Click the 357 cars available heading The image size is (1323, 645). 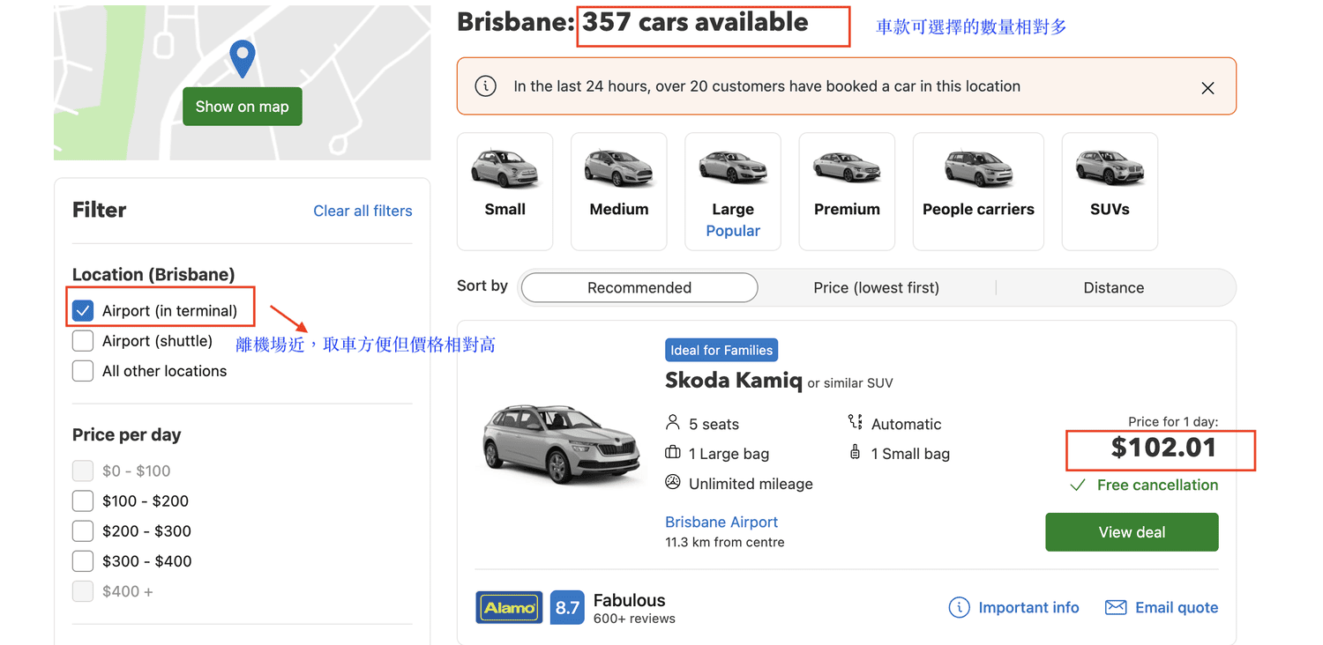tap(695, 23)
